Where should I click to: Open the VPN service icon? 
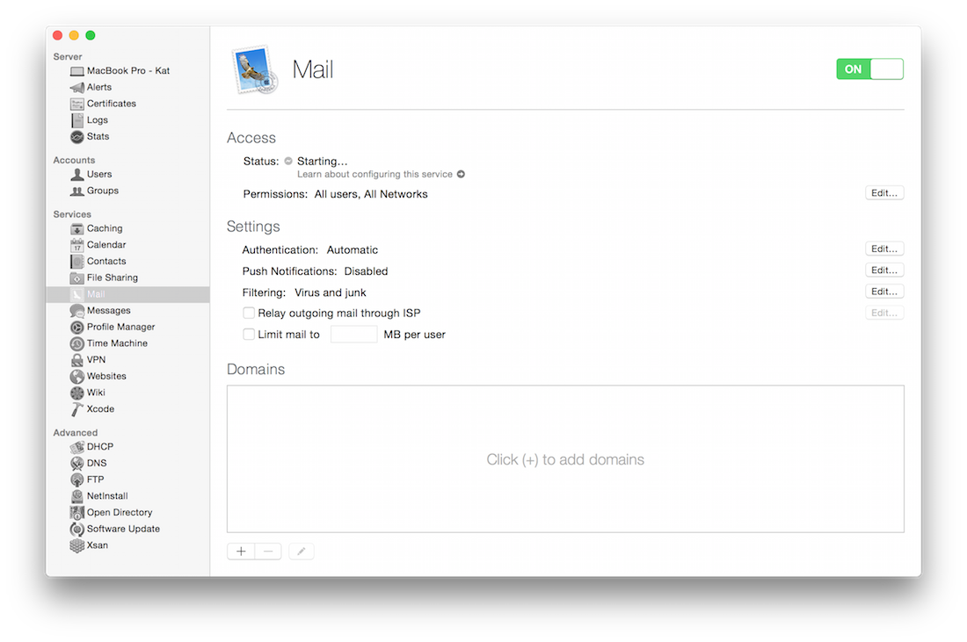pos(77,360)
